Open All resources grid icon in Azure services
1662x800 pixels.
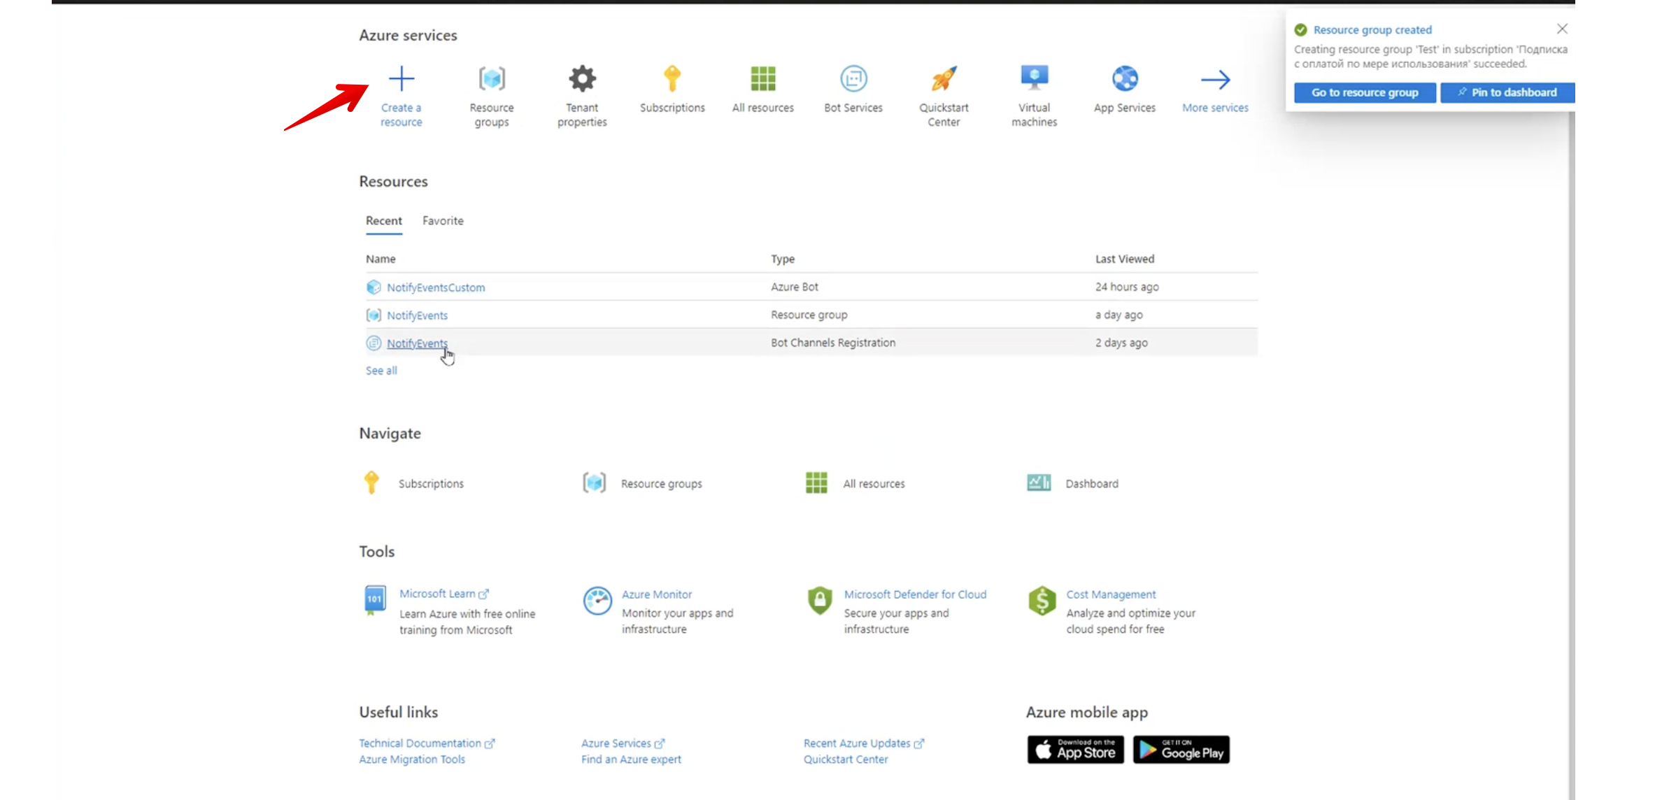(x=763, y=79)
